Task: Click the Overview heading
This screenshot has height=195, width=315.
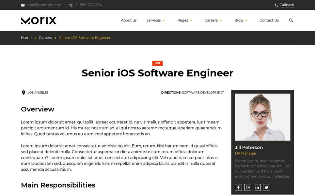Action: [x=38, y=109]
